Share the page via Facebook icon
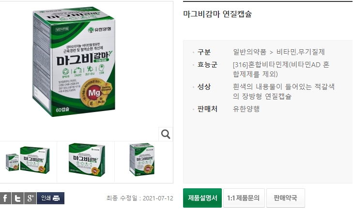The height and width of the screenshot is (211, 354). click(x=5, y=198)
